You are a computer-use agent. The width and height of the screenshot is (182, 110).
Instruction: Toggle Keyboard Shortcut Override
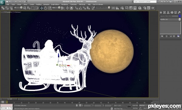[72, 8]
